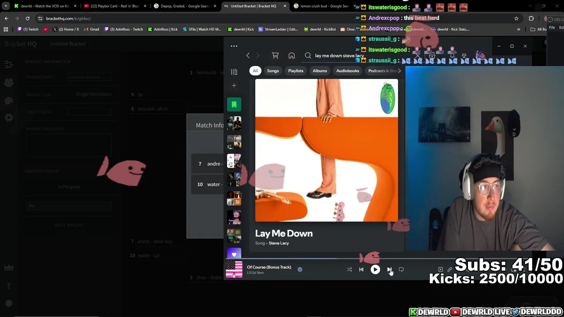This screenshot has height=317, width=564.
Task: Close the Untitled Bracket browser tab
Action: coord(285,6)
